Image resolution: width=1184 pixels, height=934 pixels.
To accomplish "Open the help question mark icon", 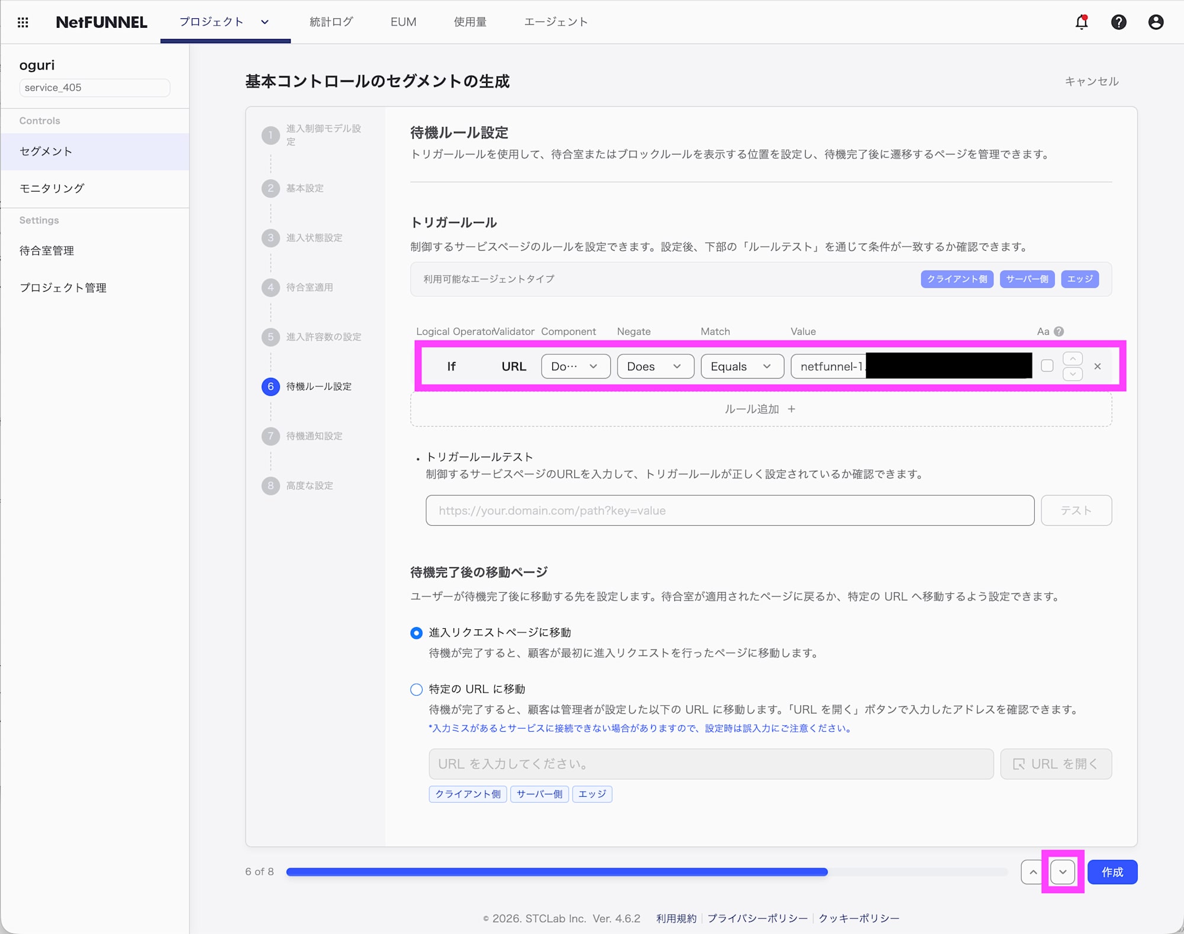I will pyautogui.click(x=1119, y=22).
